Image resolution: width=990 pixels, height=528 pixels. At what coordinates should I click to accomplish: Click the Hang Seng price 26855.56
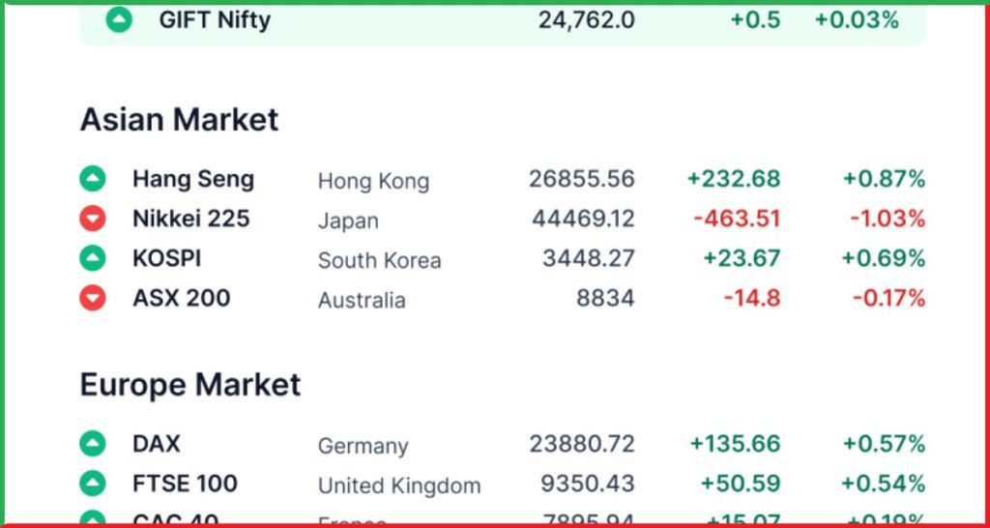(581, 179)
